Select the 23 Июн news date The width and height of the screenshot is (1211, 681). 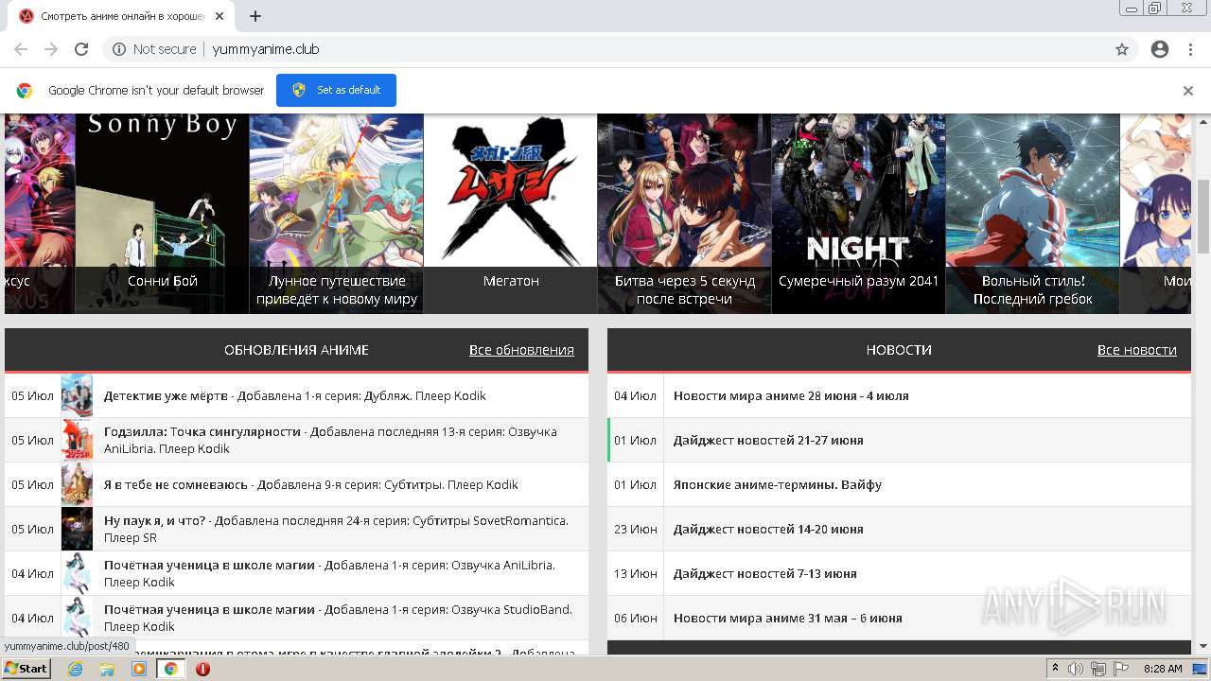pyautogui.click(x=636, y=529)
